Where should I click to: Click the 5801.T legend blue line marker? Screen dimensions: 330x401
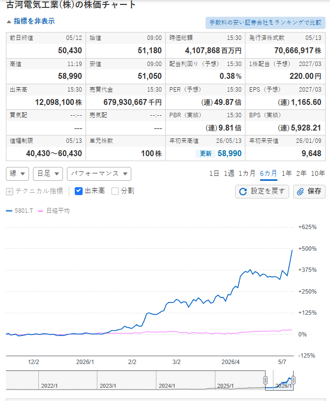(x=9, y=211)
